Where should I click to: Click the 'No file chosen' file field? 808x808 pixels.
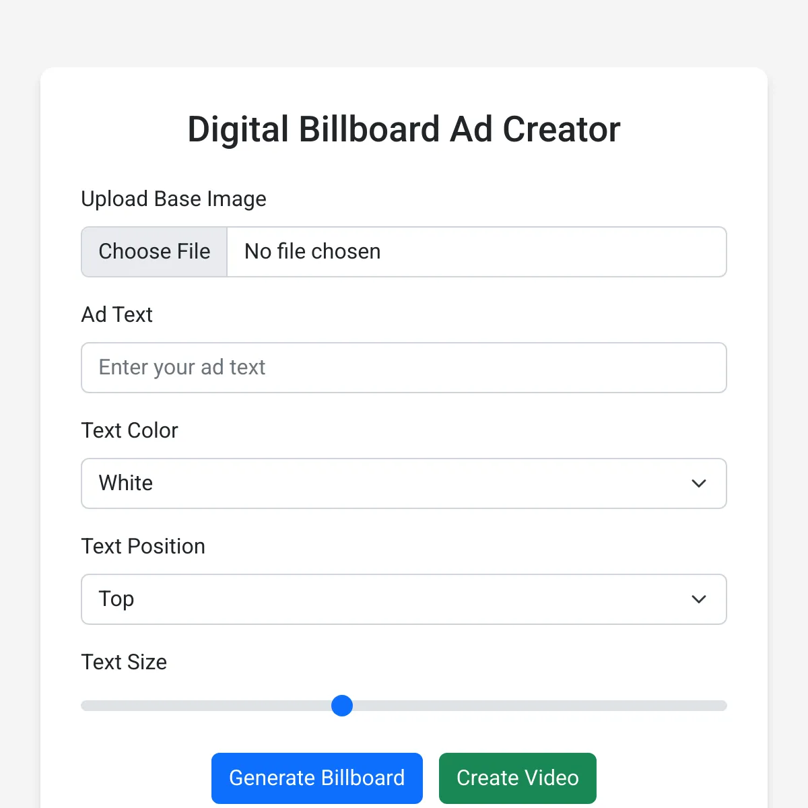tap(404, 252)
